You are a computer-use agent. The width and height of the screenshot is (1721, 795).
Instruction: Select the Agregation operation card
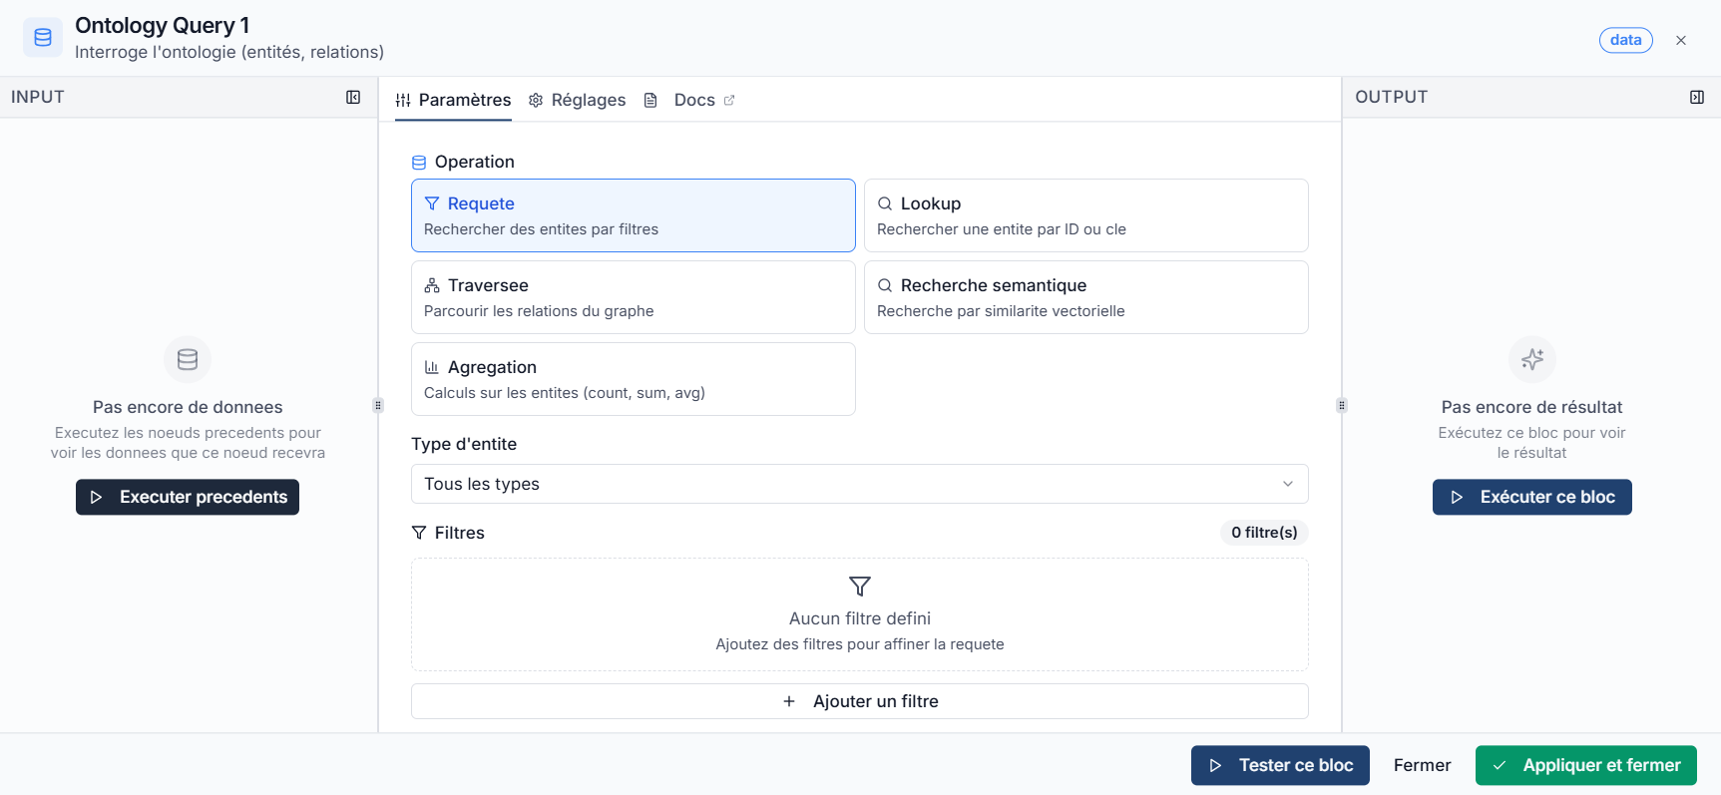pyautogui.click(x=633, y=379)
